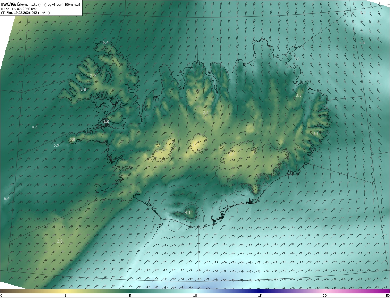Image resolution: width=390 pixels, height=298 pixels.
Task: Select the "2.8" value label
Action: [x=72, y=140]
